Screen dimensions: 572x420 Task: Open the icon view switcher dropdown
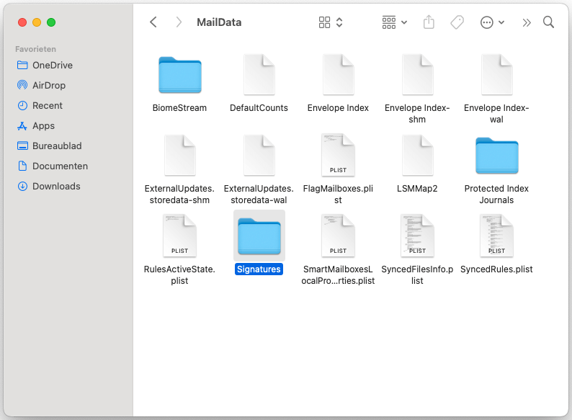tap(331, 22)
